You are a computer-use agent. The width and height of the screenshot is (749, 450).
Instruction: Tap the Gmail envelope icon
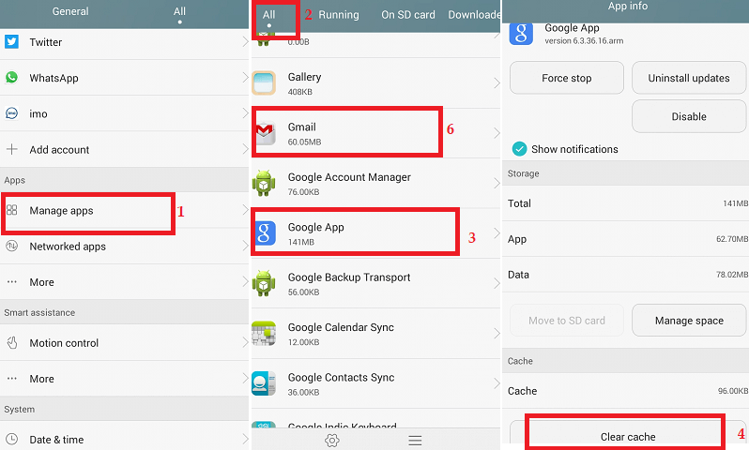(x=265, y=133)
